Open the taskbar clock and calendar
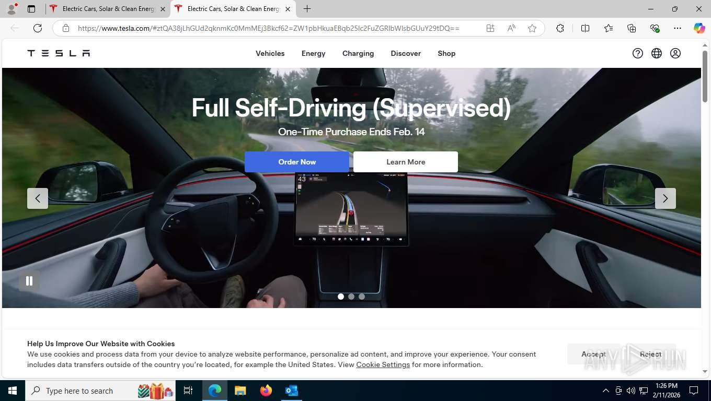 pos(666,391)
